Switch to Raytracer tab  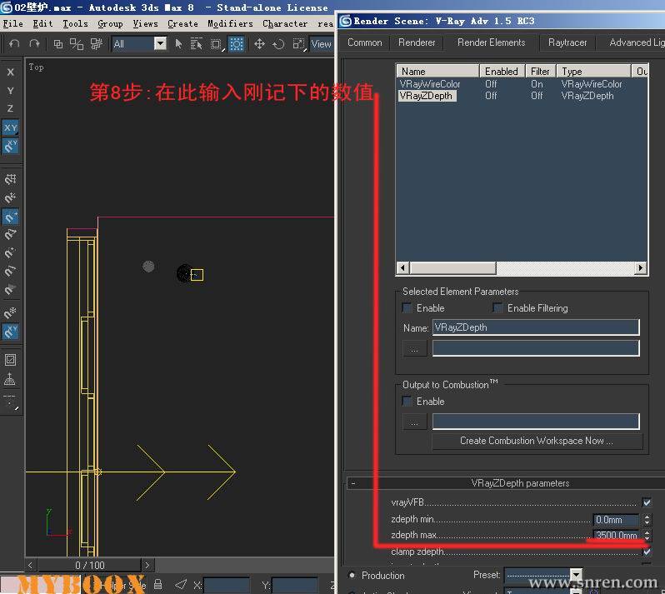(567, 42)
